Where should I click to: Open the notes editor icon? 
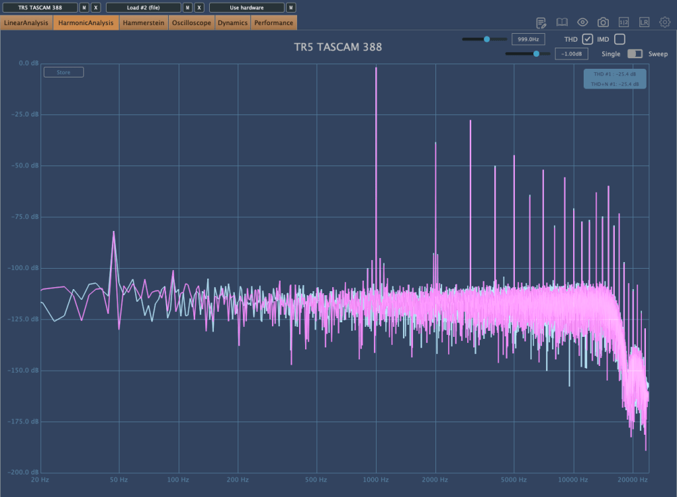541,23
